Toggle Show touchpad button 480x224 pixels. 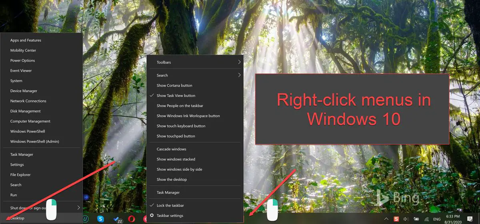(x=195, y=136)
